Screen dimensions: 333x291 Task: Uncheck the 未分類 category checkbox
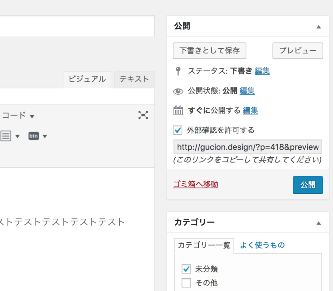tap(186, 269)
